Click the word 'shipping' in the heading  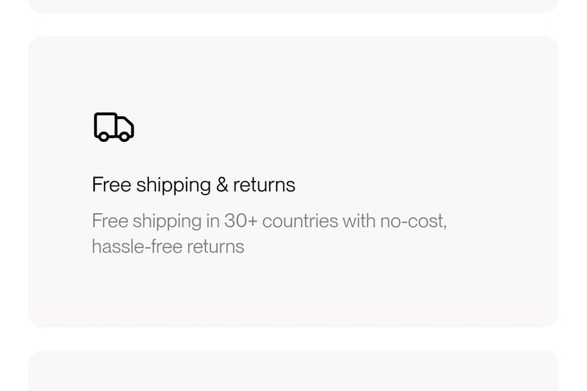point(174,186)
